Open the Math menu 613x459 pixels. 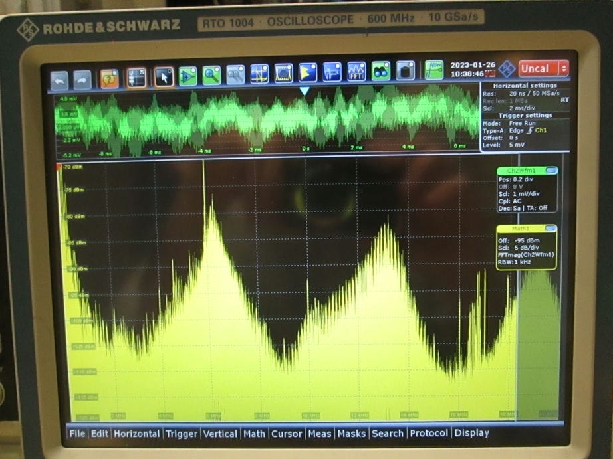pos(254,434)
